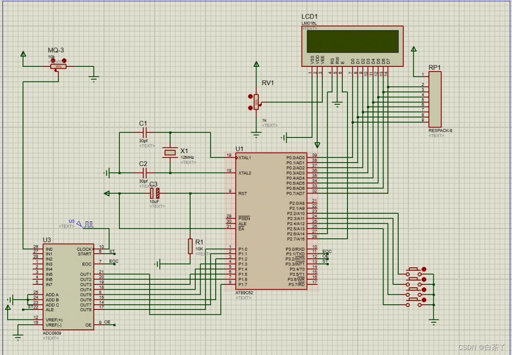The width and height of the screenshot is (512, 355).
Task: Click the lower red adjust dot on RV1
Action: pyautogui.click(x=250, y=108)
